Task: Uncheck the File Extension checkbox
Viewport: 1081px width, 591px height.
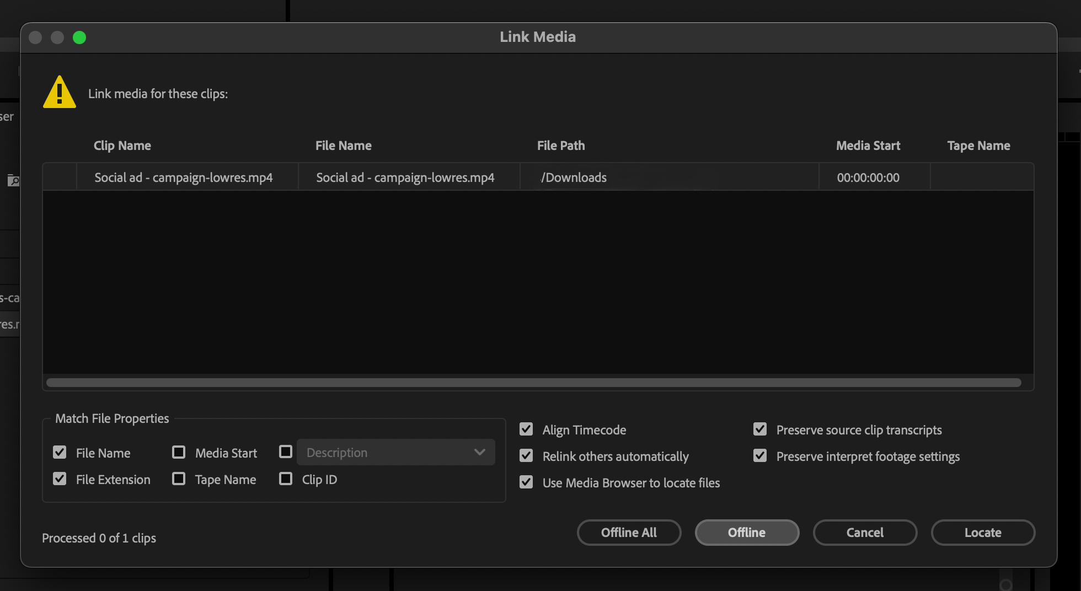Action: [60, 479]
